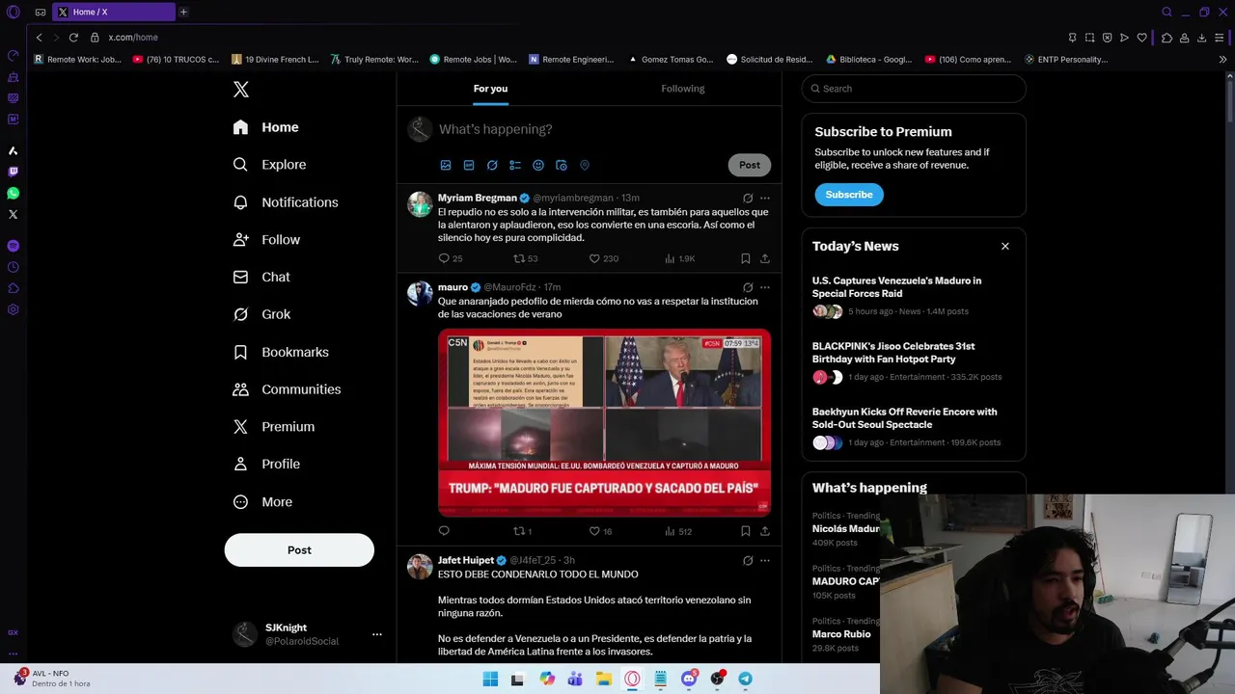Viewport: 1235px width, 694px height.
Task: Open the More menu in sidebar
Action: tap(262, 502)
